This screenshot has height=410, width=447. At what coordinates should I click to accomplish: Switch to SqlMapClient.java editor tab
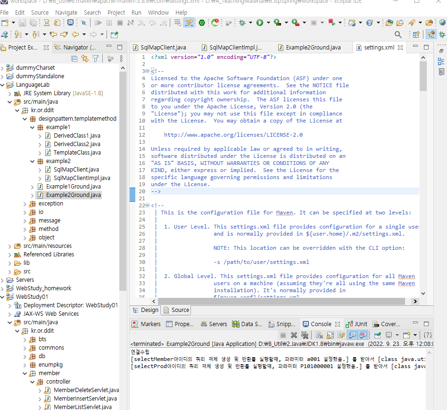(x=160, y=47)
